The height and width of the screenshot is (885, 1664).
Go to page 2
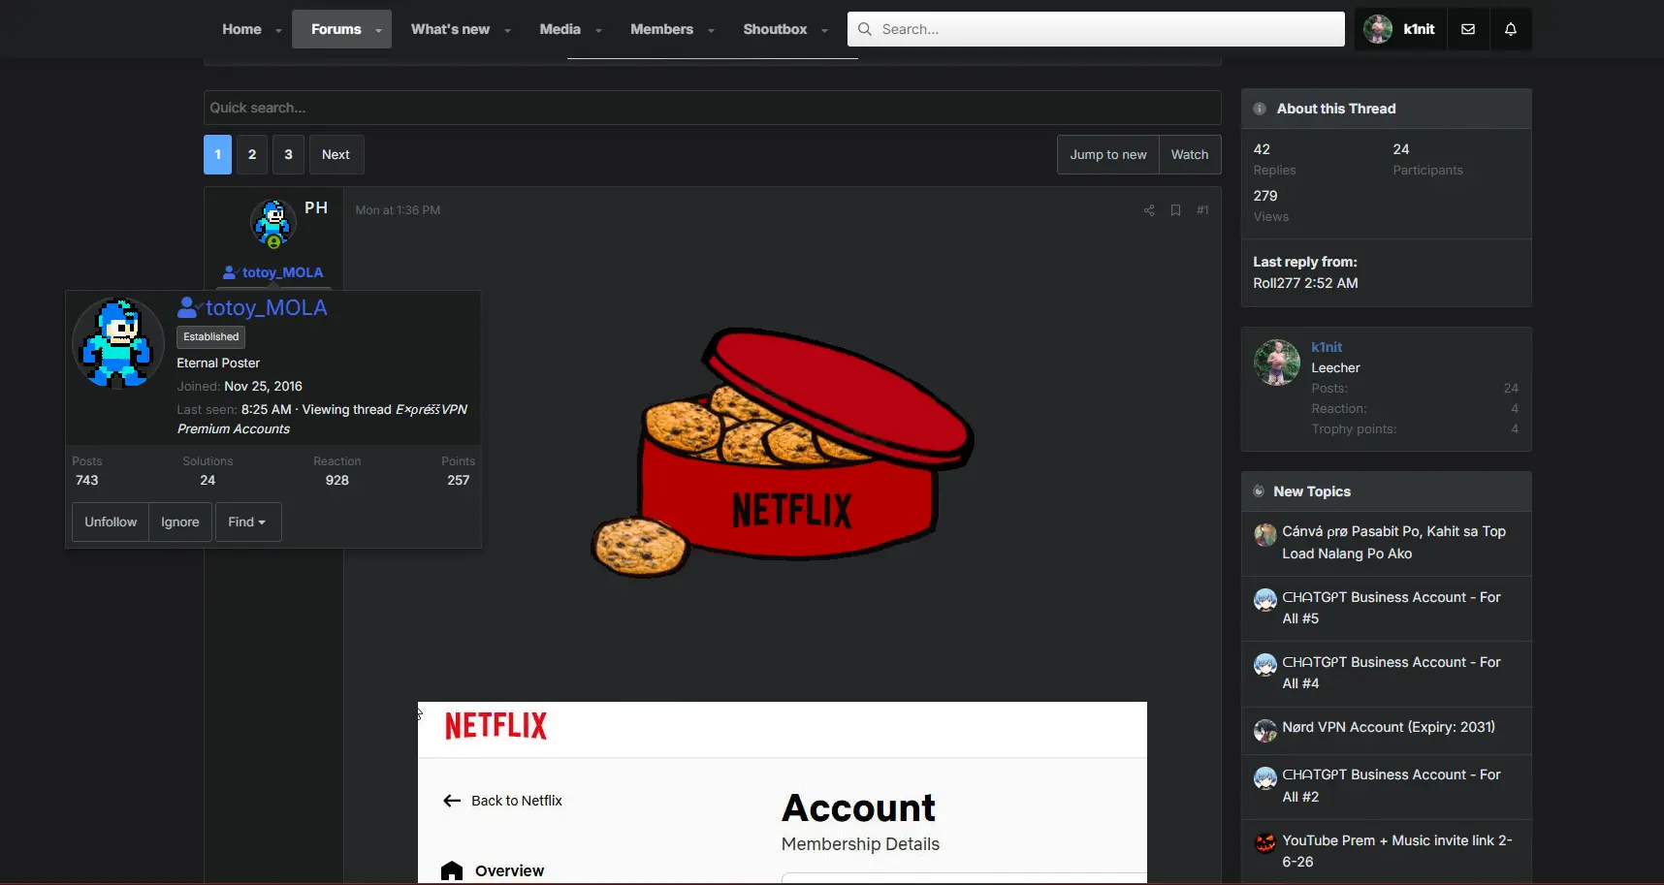point(252,154)
